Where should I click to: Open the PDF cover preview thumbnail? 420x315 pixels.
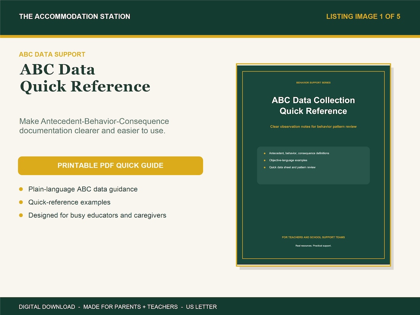[x=313, y=165]
